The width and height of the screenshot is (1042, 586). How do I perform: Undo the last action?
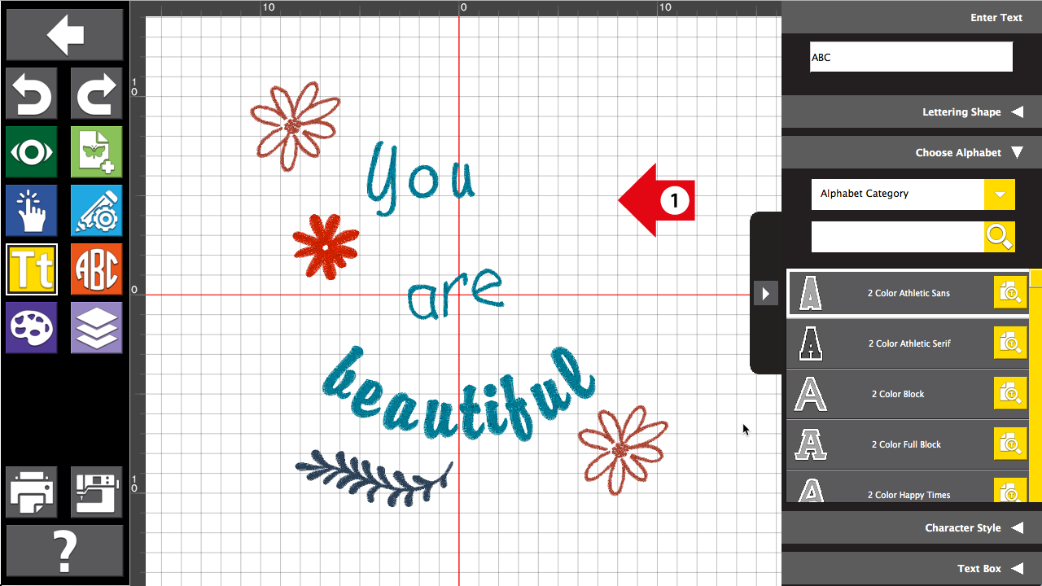(32, 94)
